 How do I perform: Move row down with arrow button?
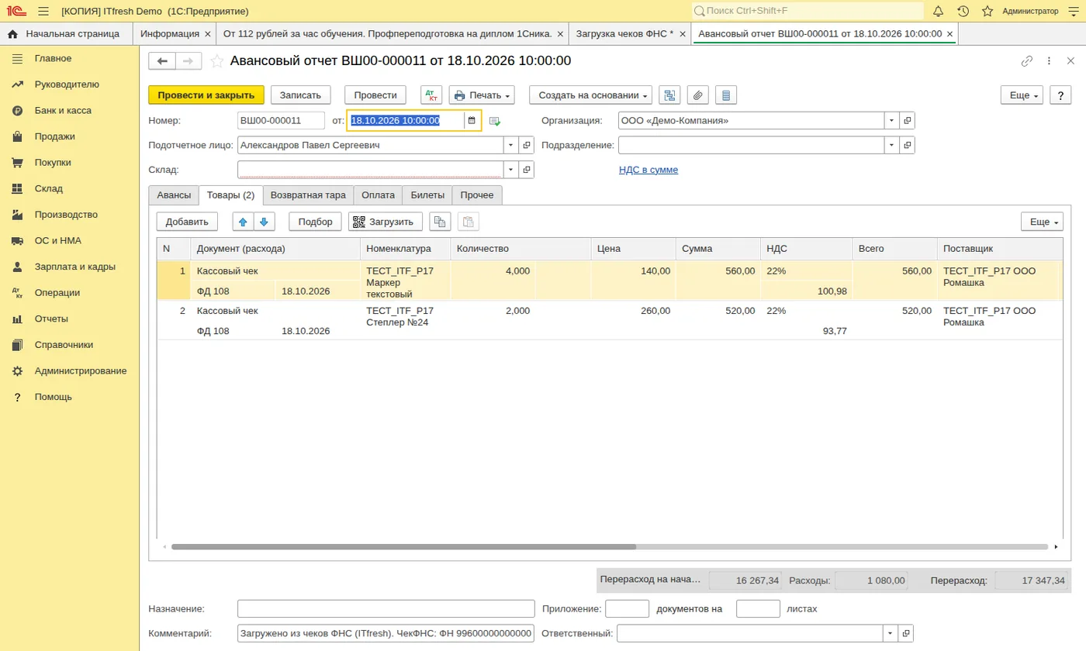coord(265,222)
